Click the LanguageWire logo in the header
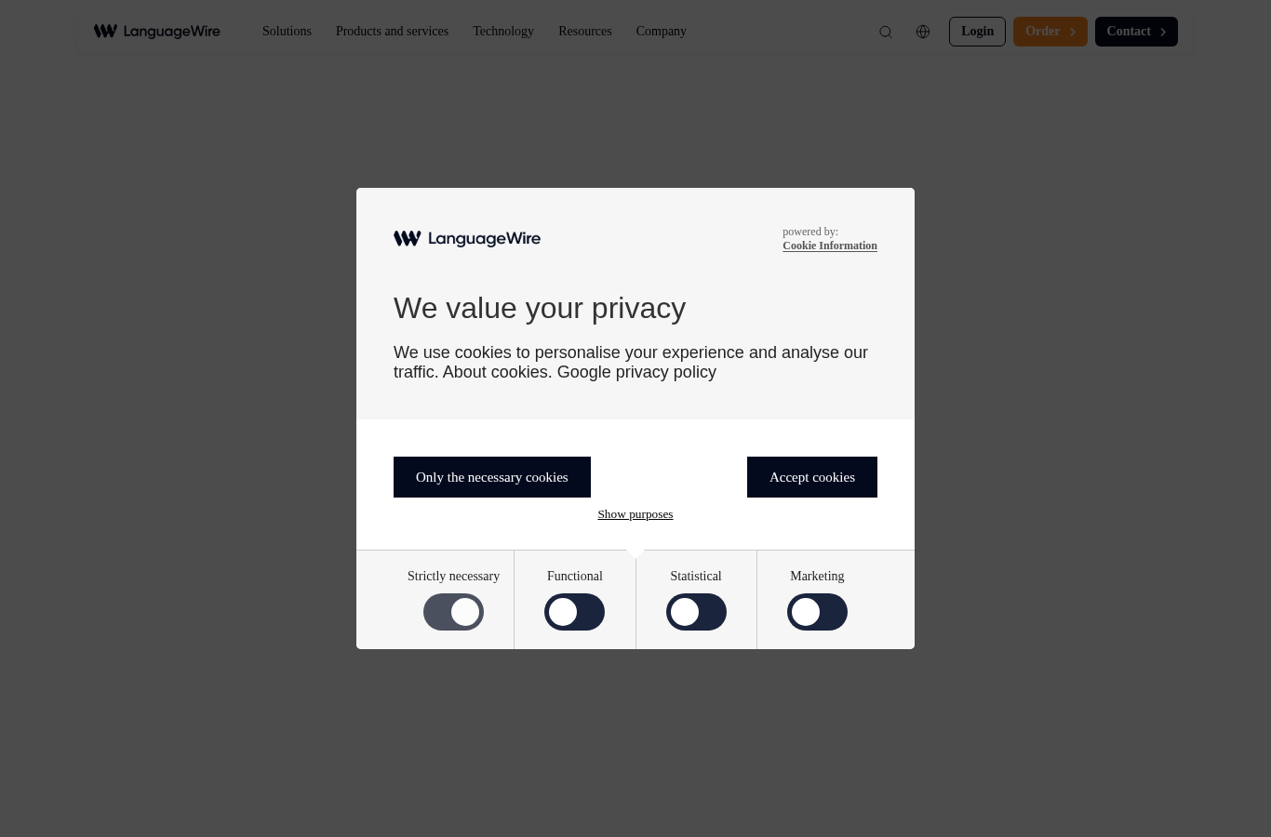The width and height of the screenshot is (1271, 837). (157, 32)
